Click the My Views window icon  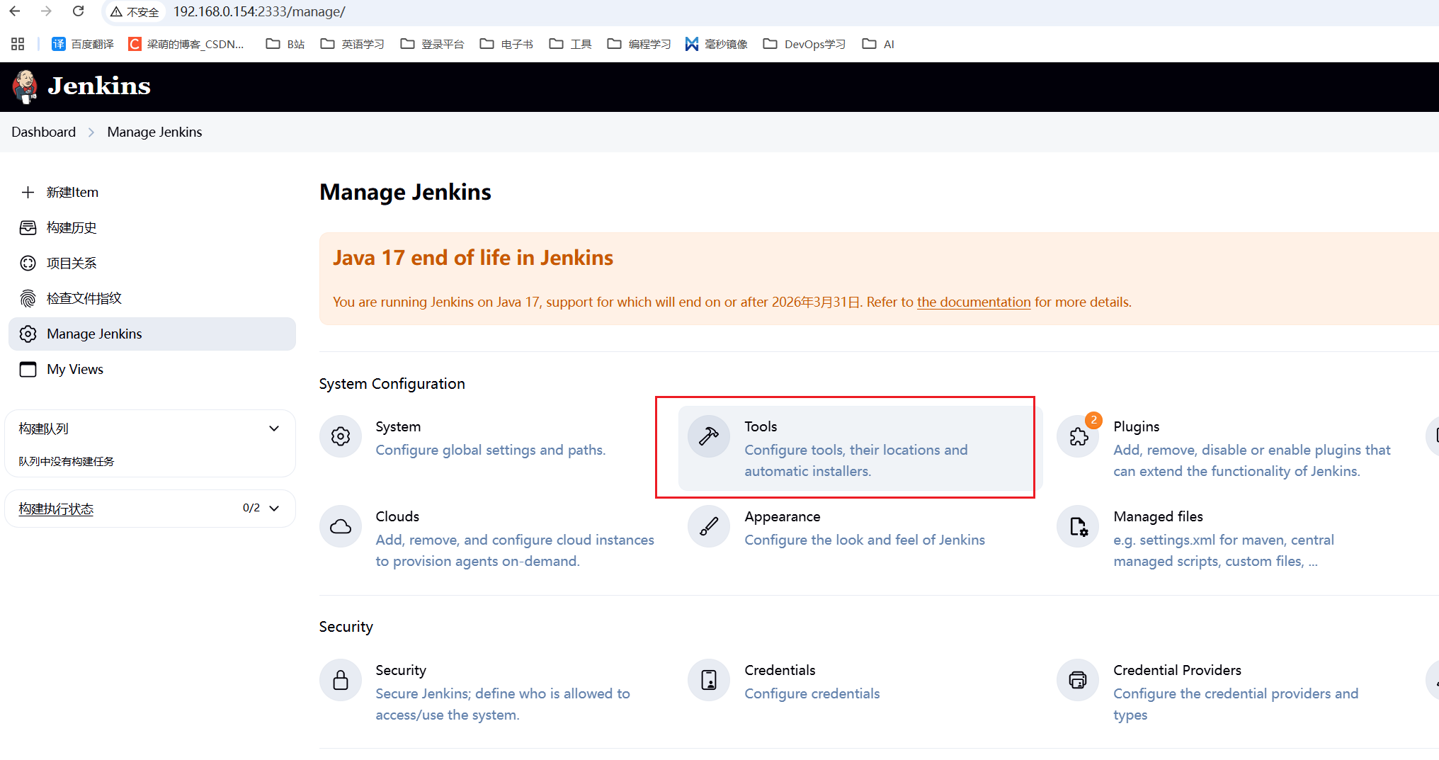28,369
